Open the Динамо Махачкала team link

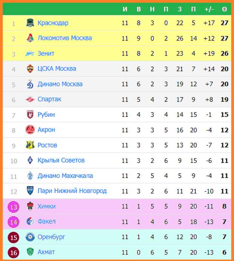coord(65,176)
